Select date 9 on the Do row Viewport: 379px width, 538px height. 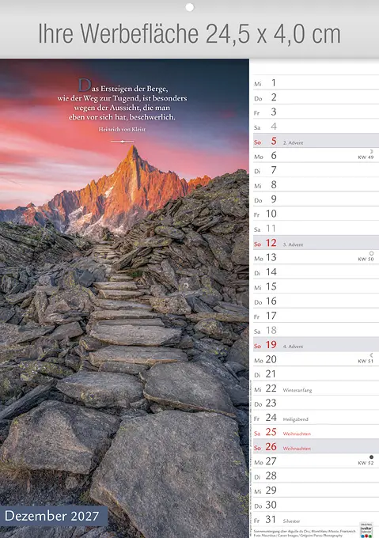pyautogui.click(x=274, y=199)
